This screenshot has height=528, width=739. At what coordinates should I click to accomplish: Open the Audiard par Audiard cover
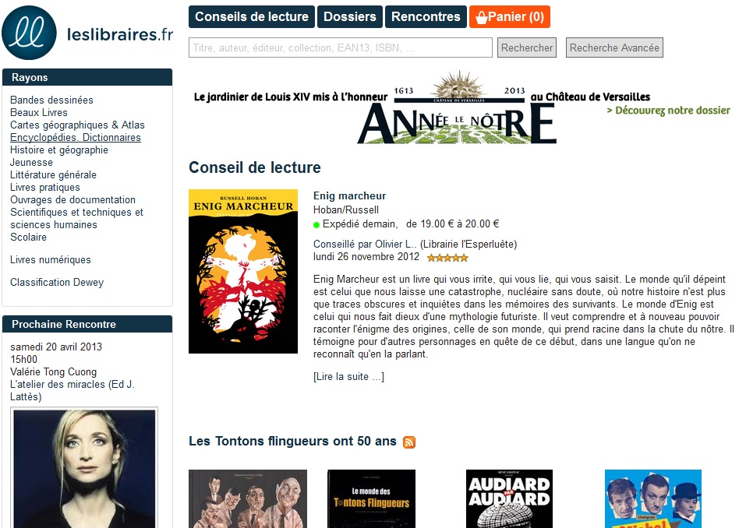coord(510,498)
